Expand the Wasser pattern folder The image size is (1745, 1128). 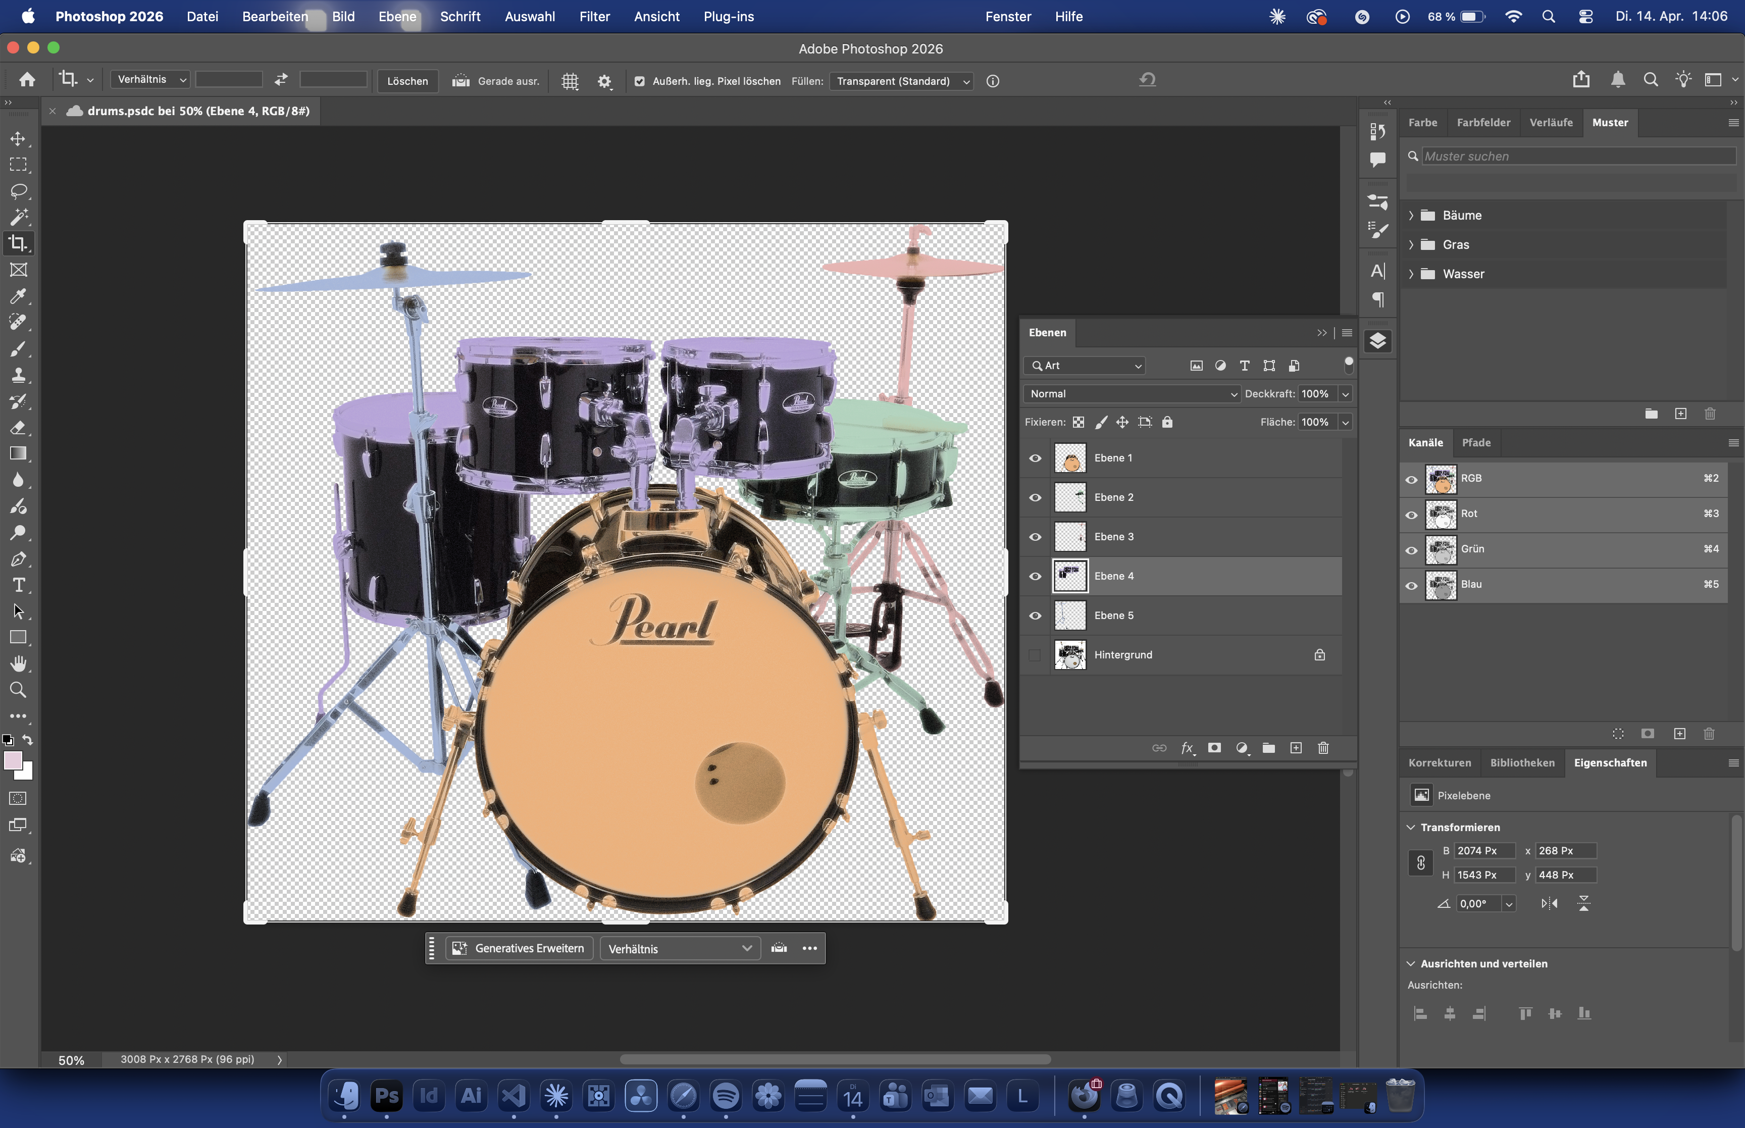1411,274
